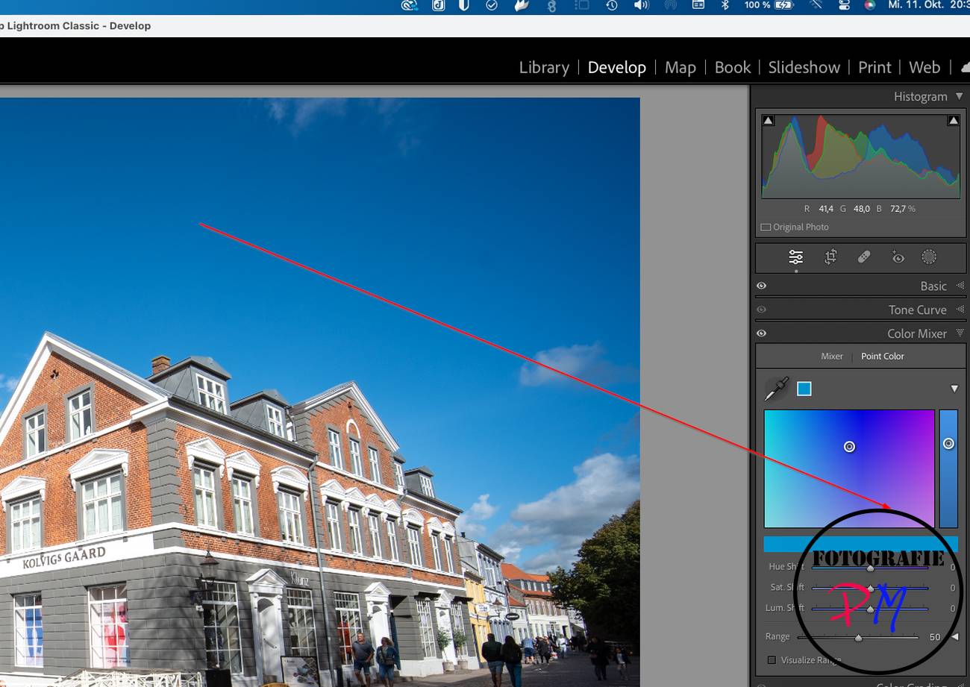Click the Hue Shift slider handle
The width and height of the screenshot is (970, 687).
pyautogui.click(x=870, y=568)
